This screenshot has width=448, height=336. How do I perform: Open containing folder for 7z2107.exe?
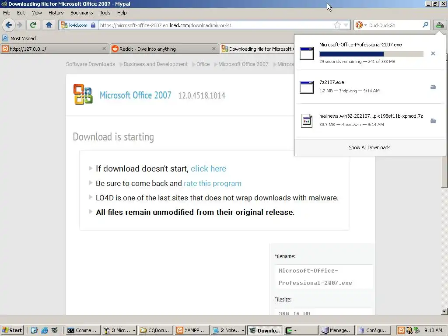pyautogui.click(x=433, y=87)
